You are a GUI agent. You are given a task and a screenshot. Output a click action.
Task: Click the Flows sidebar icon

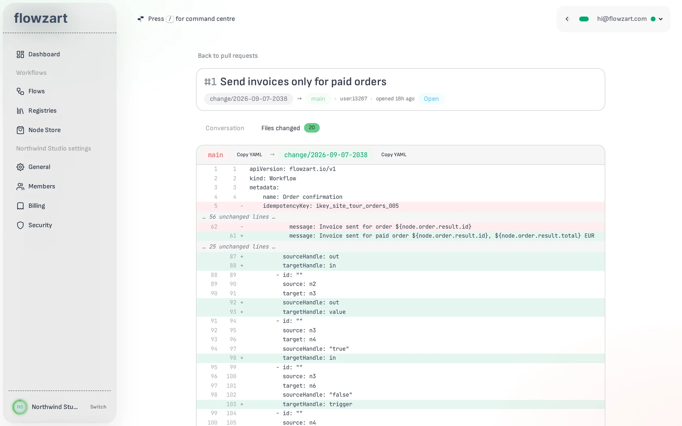tap(20, 91)
